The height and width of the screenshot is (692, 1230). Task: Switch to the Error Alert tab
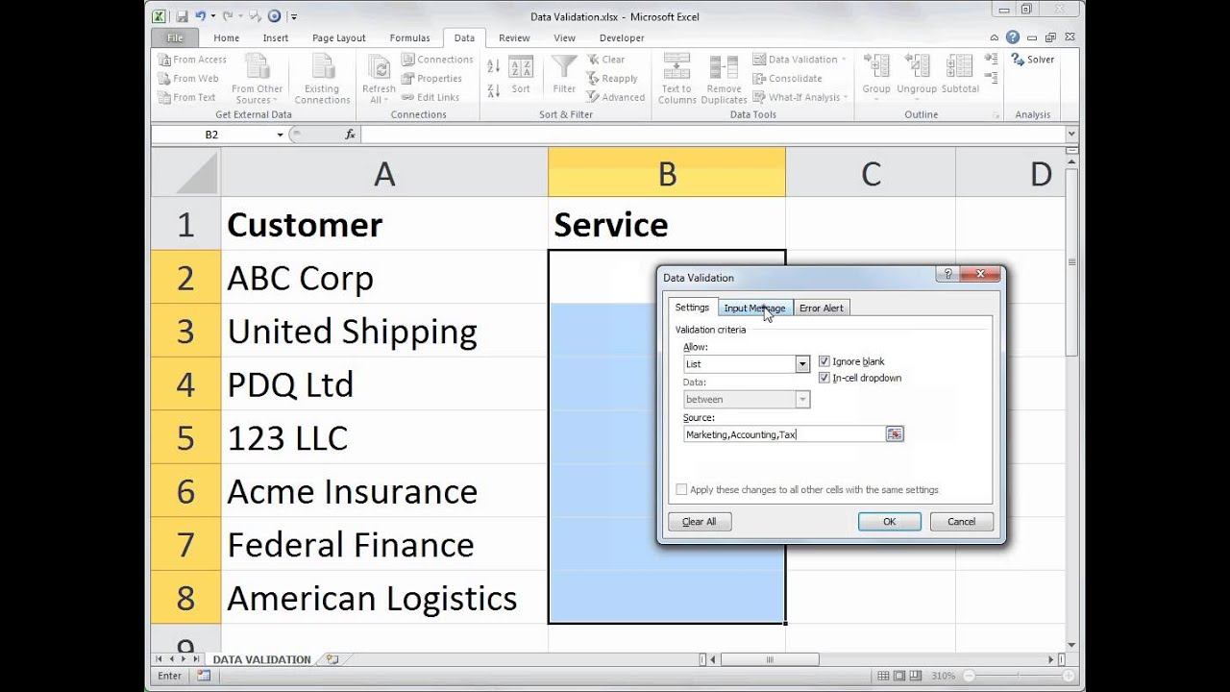822,308
